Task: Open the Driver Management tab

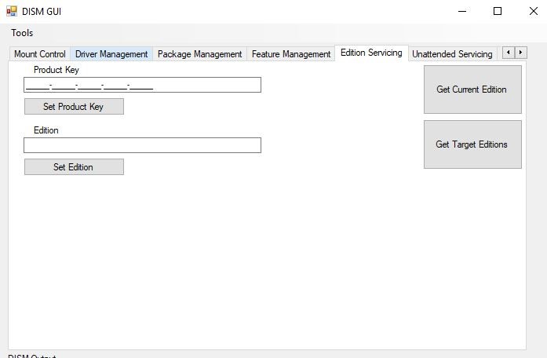Action: [111, 54]
